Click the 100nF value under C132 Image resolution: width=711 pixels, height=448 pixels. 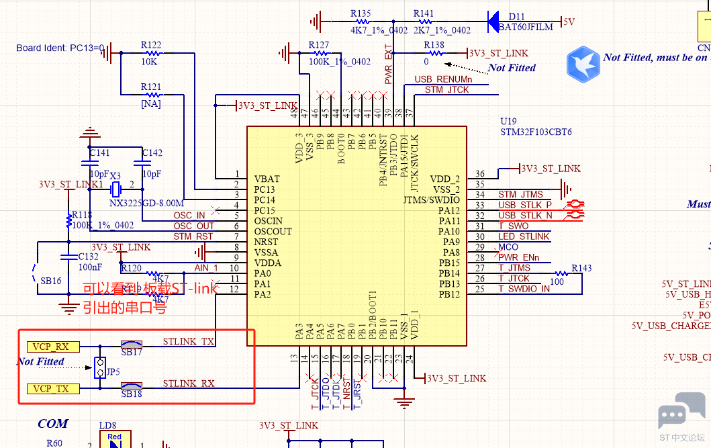[90, 267]
